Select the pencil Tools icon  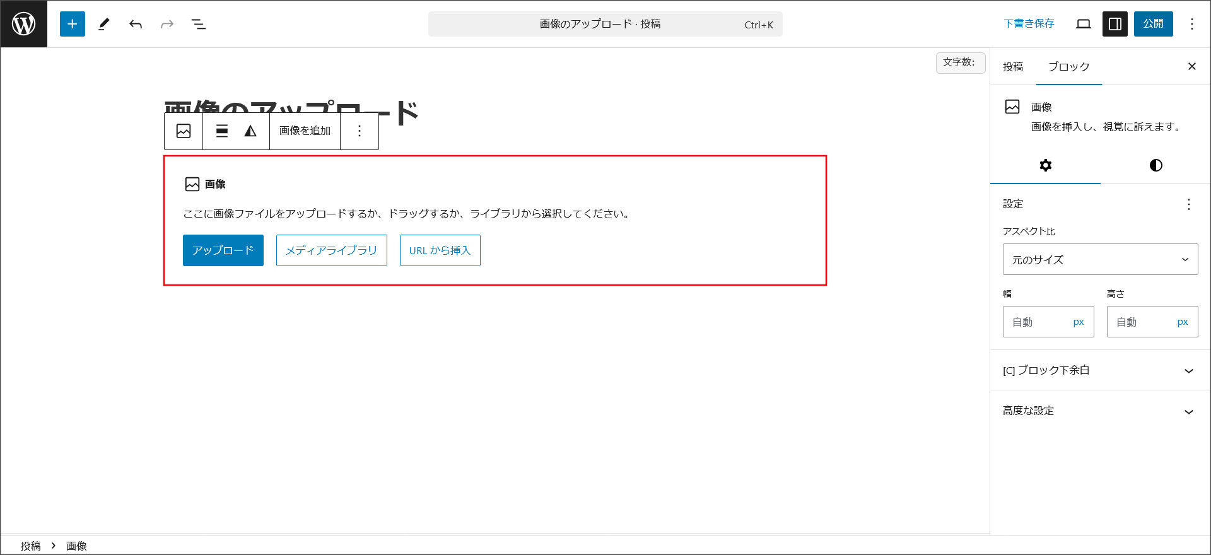click(x=104, y=24)
